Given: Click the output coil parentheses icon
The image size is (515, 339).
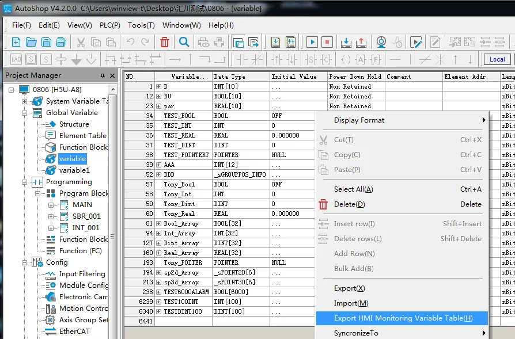Looking at the screenshot, I should pyautogui.click(x=346, y=60).
